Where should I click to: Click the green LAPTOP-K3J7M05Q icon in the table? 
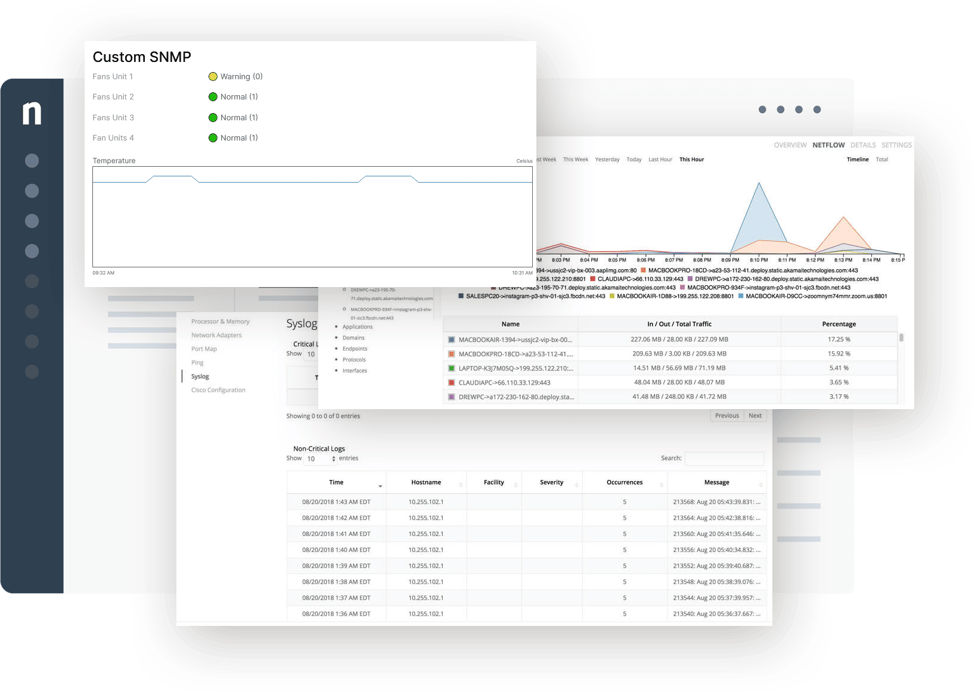coord(451,368)
